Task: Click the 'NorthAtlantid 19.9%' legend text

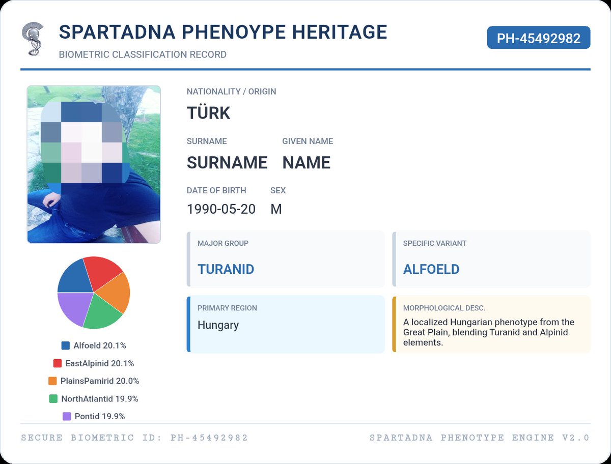Action: point(100,399)
